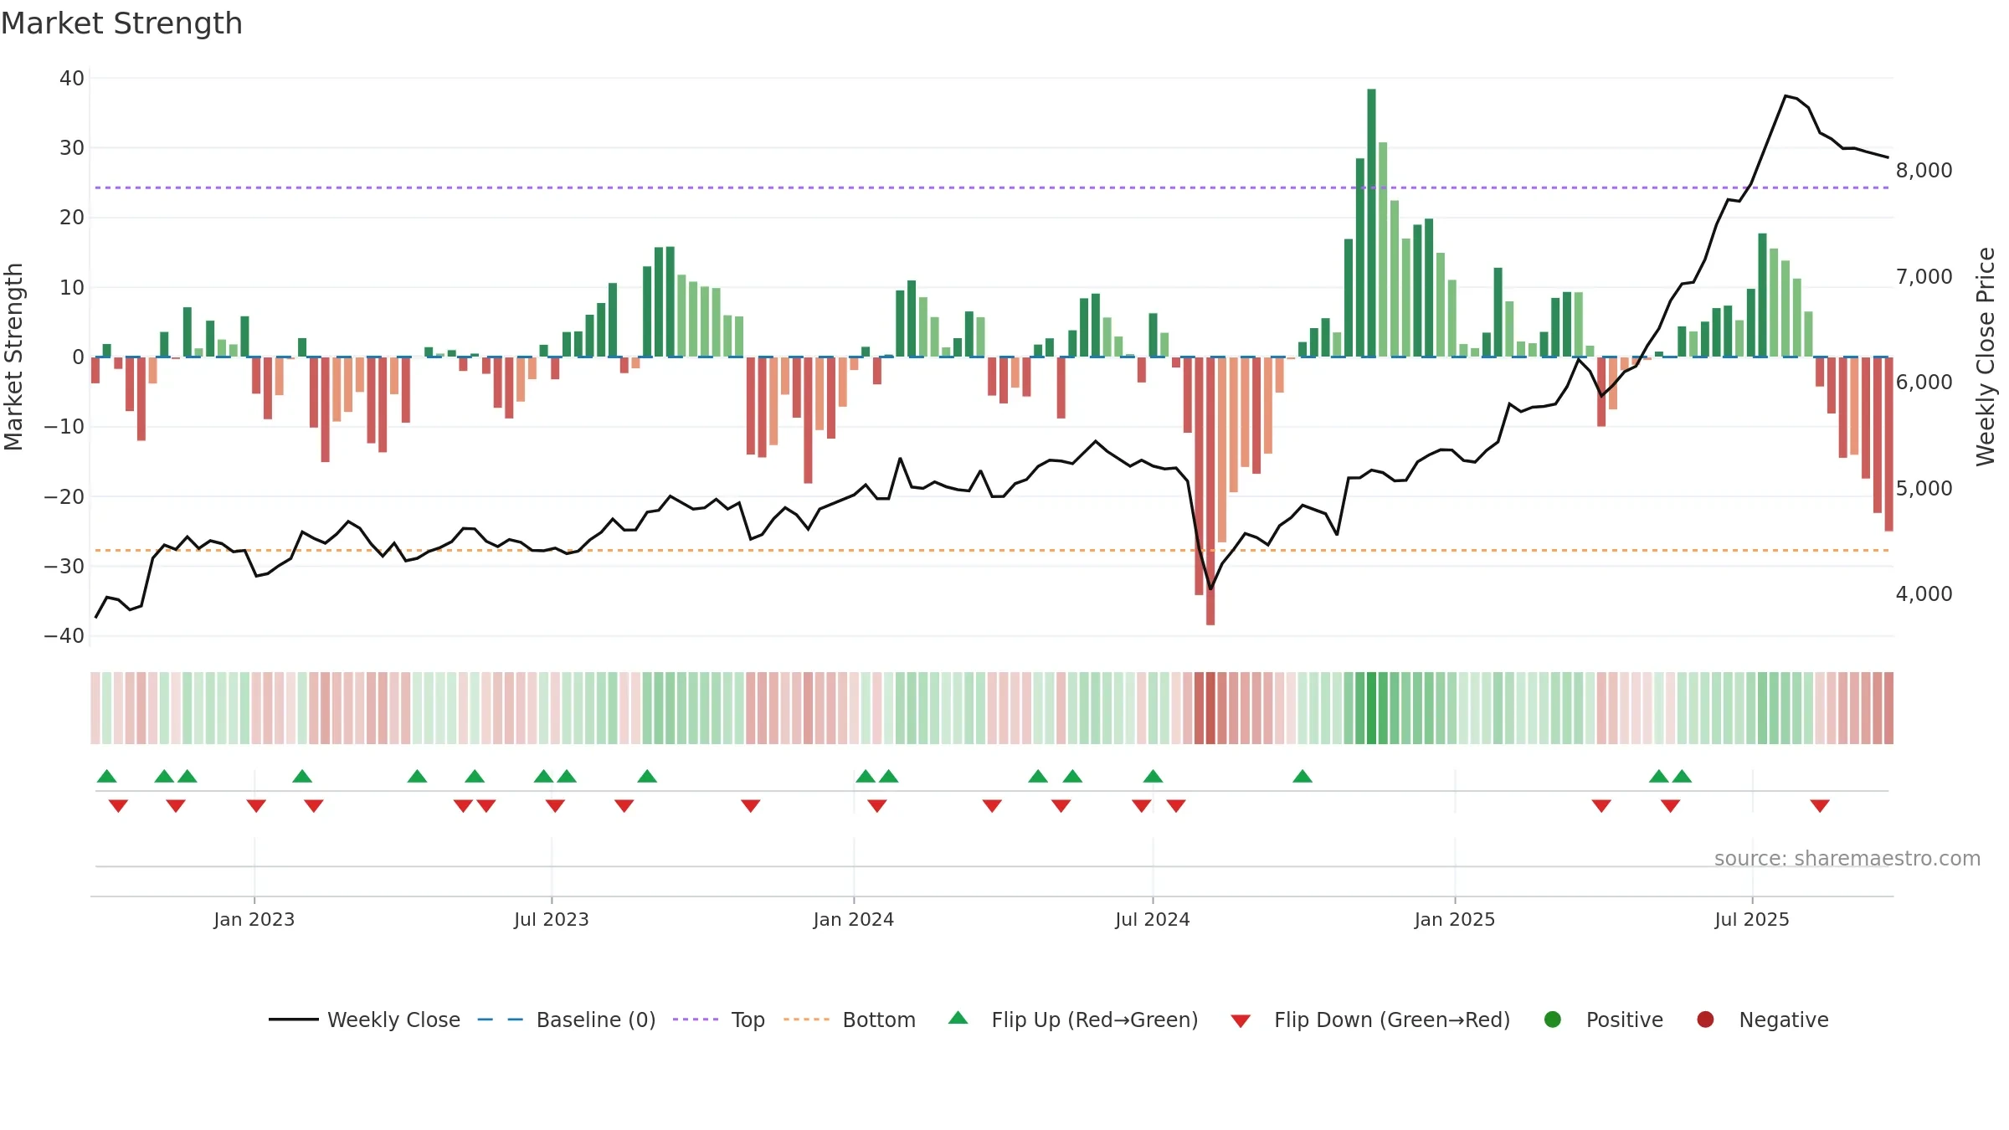Toggle the Weekly Close legend entry
Screen dimensions: 2009x1130
(365, 1020)
